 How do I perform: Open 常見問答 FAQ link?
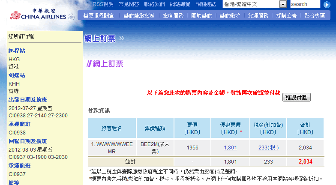click(129, 4)
